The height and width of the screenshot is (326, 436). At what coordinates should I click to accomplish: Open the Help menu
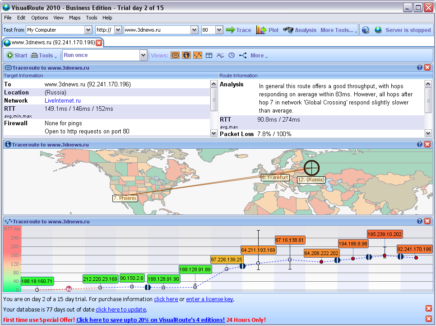point(107,18)
